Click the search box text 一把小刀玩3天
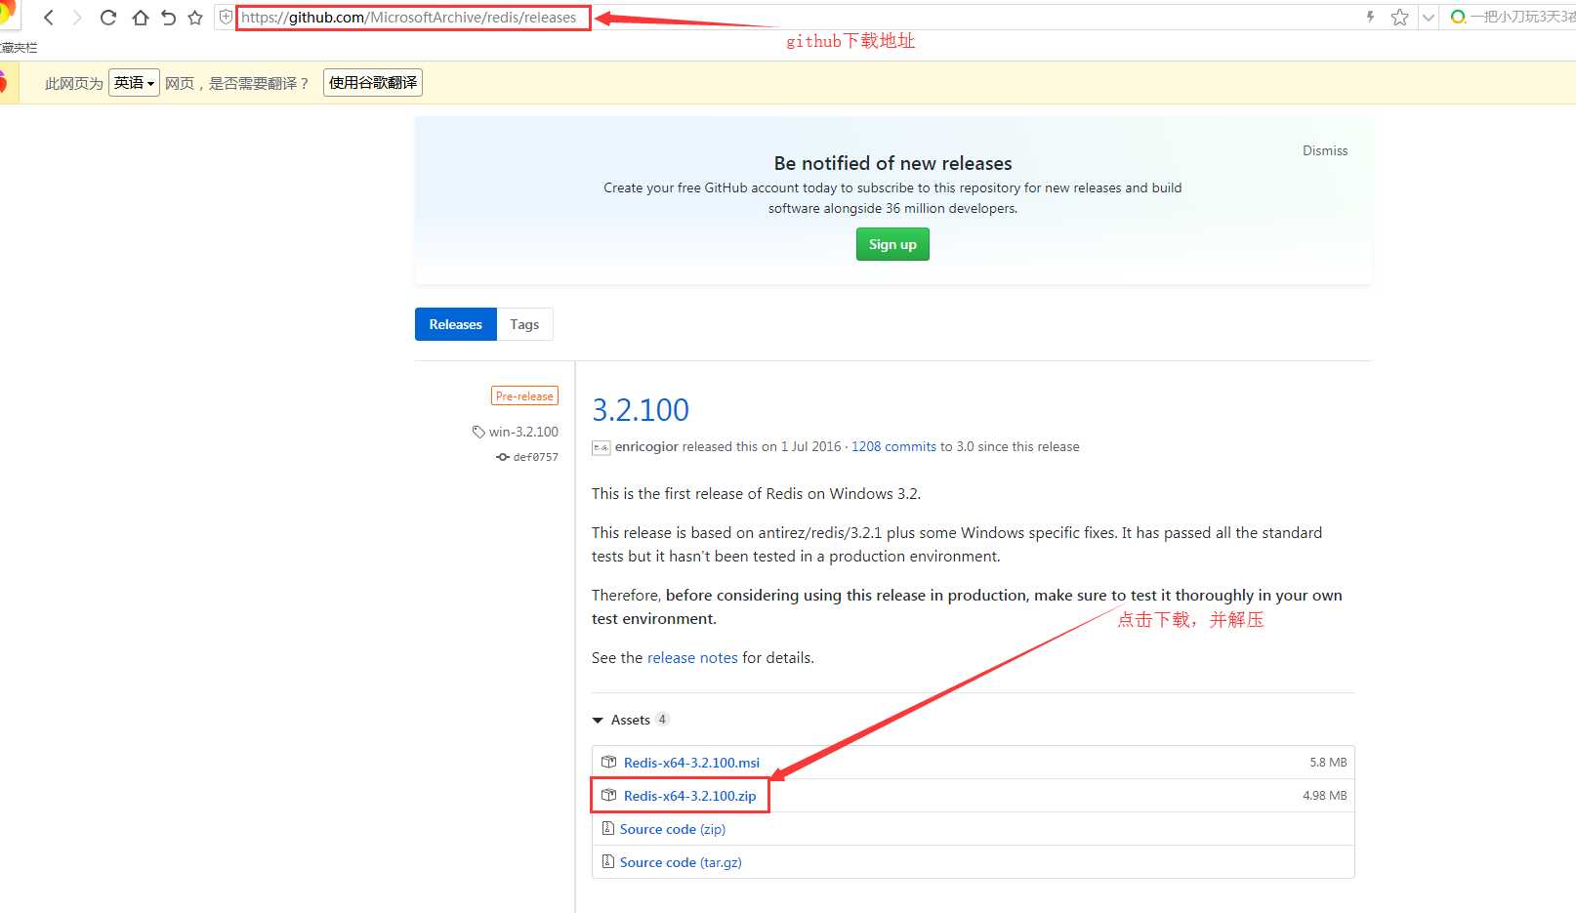Image resolution: width=1576 pixels, height=913 pixels. coord(1523,17)
